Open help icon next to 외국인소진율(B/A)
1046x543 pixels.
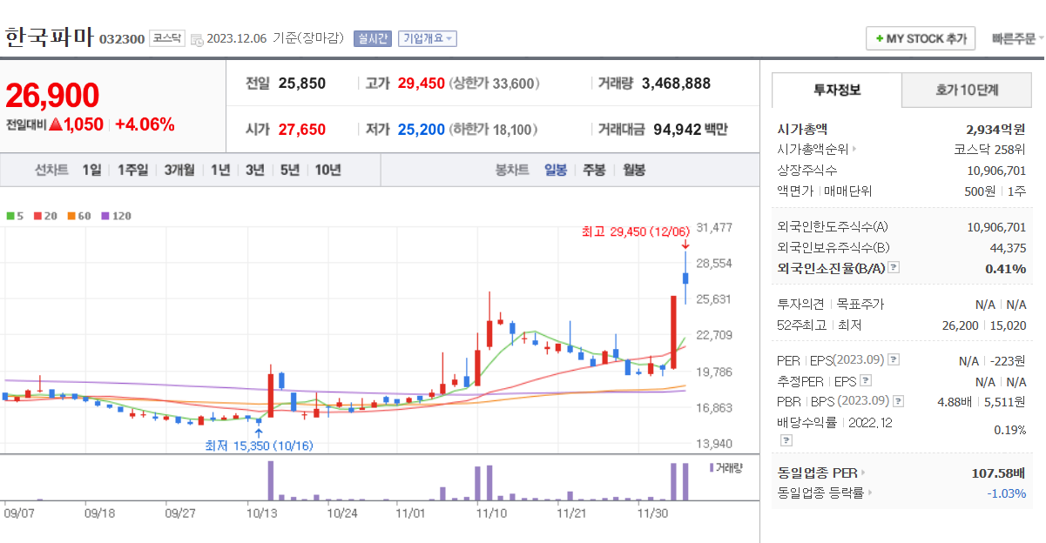(x=893, y=268)
